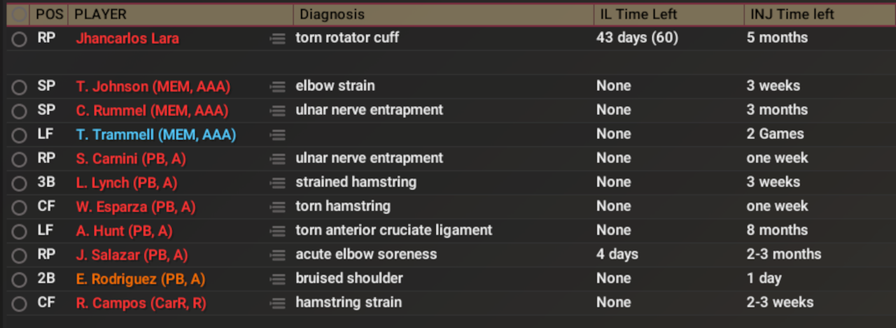Select the radio button for E. Rodriguez
Image resolution: width=896 pixels, height=328 pixels.
[19, 280]
